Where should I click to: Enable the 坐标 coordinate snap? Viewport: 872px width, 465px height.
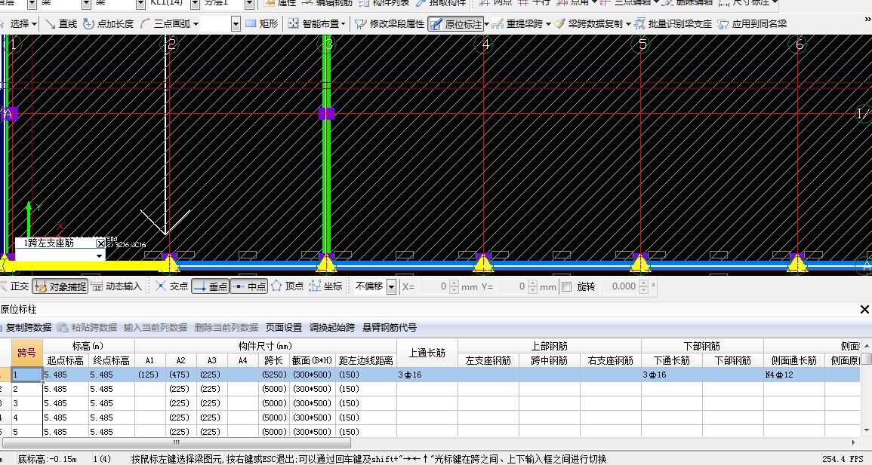(x=326, y=286)
